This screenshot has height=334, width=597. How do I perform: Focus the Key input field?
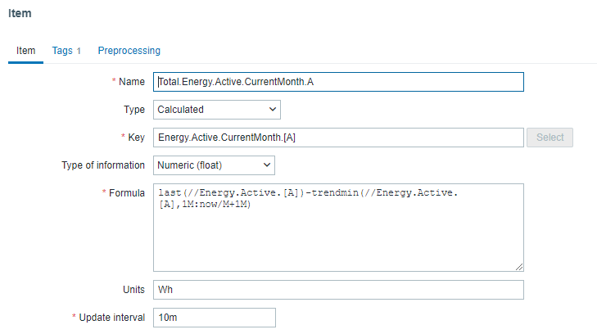[x=337, y=137]
